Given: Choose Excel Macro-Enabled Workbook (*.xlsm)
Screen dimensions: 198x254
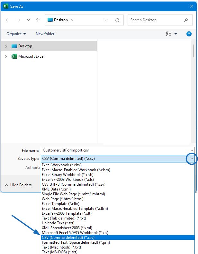Looking at the screenshot, I should click(118, 170).
